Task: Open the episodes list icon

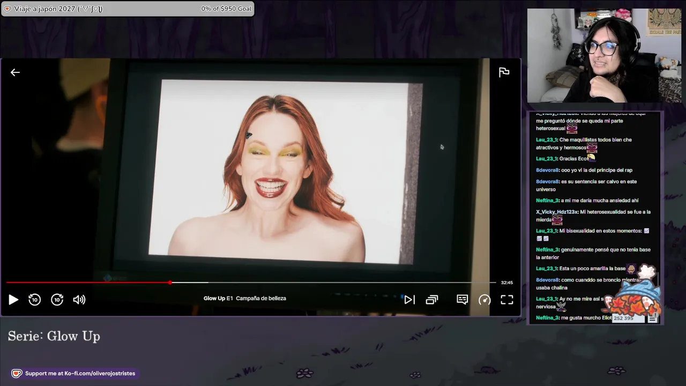Action: (432, 300)
